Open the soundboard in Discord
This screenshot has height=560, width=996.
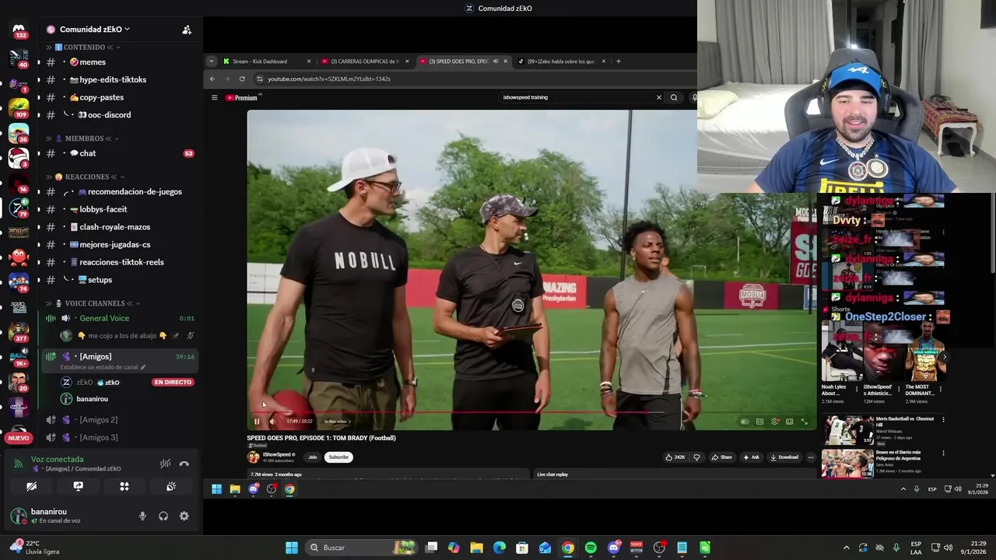[171, 486]
